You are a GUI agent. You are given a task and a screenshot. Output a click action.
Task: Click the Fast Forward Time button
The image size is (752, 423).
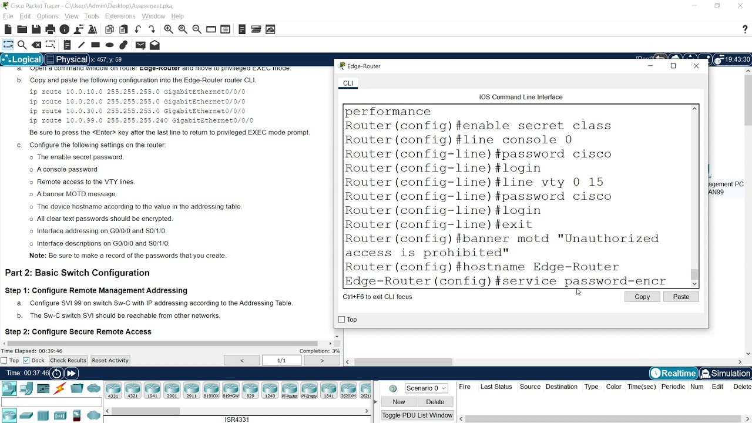71,373
